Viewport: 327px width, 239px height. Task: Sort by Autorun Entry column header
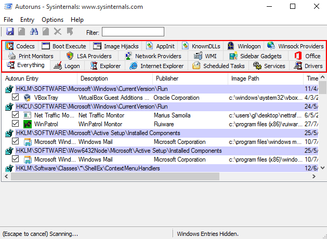tap(40, 78)
